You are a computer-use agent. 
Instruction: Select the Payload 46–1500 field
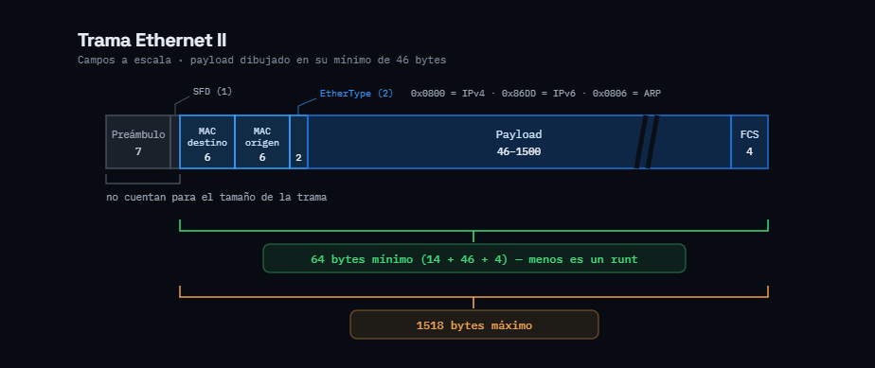[x=519, y=142]
